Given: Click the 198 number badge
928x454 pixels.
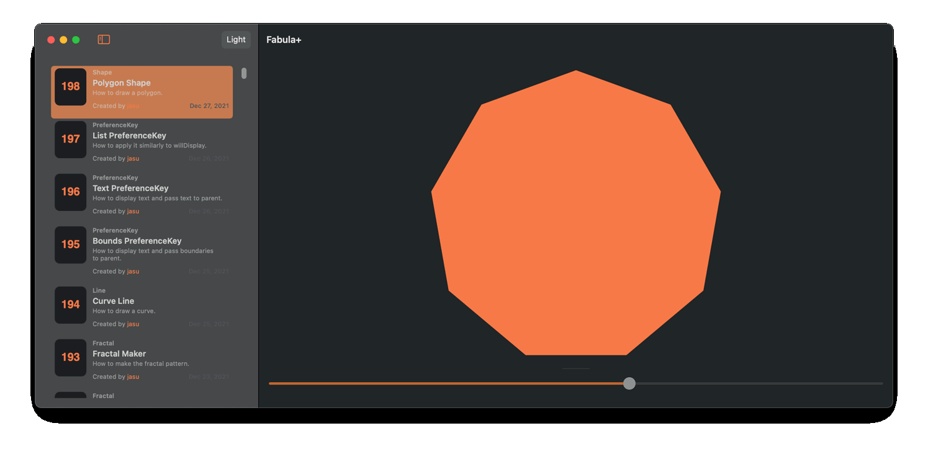Looking at the screenshot, I should coord(70,87).
